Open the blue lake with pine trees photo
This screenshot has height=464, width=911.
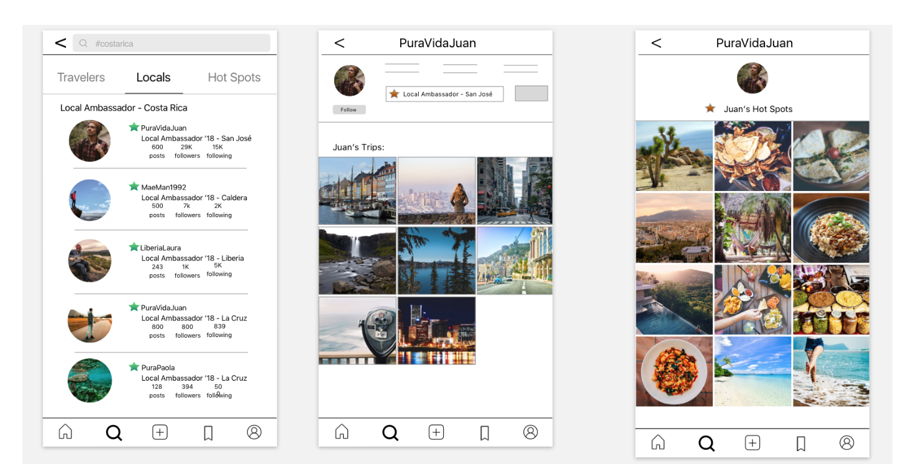[437, 261]
